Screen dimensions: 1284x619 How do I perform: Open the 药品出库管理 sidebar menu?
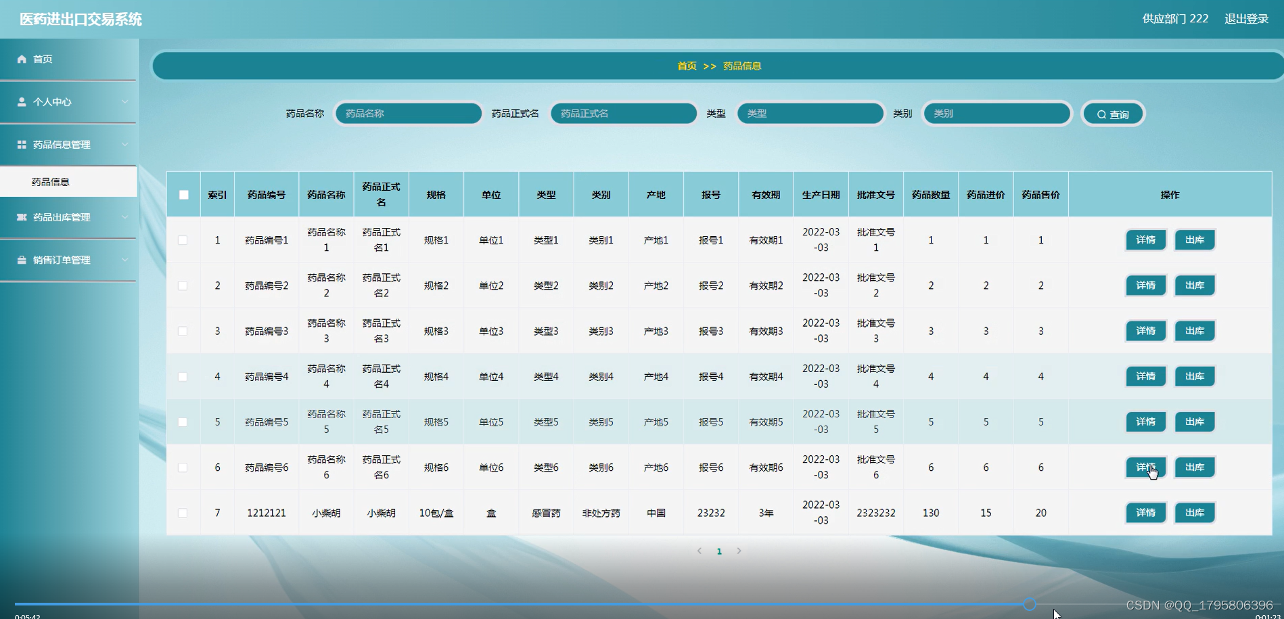point(68,217)
